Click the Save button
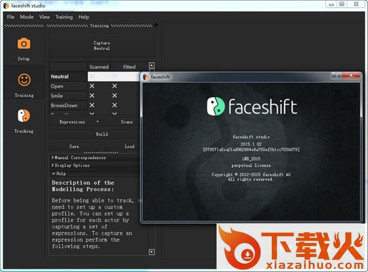The width and height of the screenshot is (368, 272). tap(74, 146)
